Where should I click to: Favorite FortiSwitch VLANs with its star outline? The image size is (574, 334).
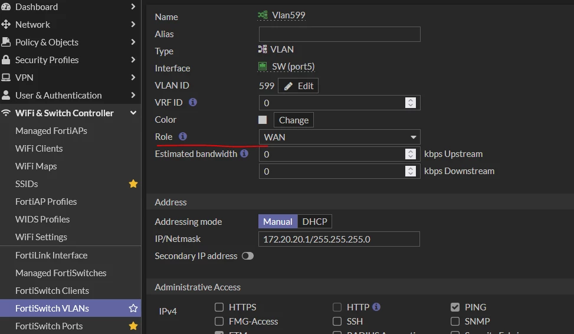[133, 309]
